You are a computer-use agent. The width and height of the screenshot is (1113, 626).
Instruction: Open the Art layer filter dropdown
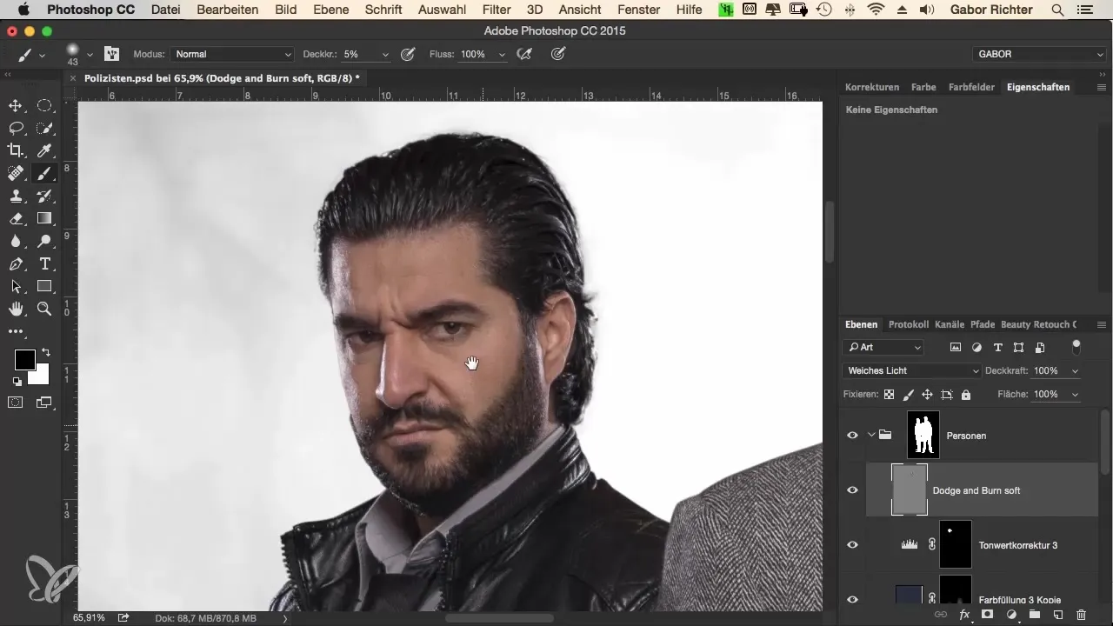click(883, 347)
